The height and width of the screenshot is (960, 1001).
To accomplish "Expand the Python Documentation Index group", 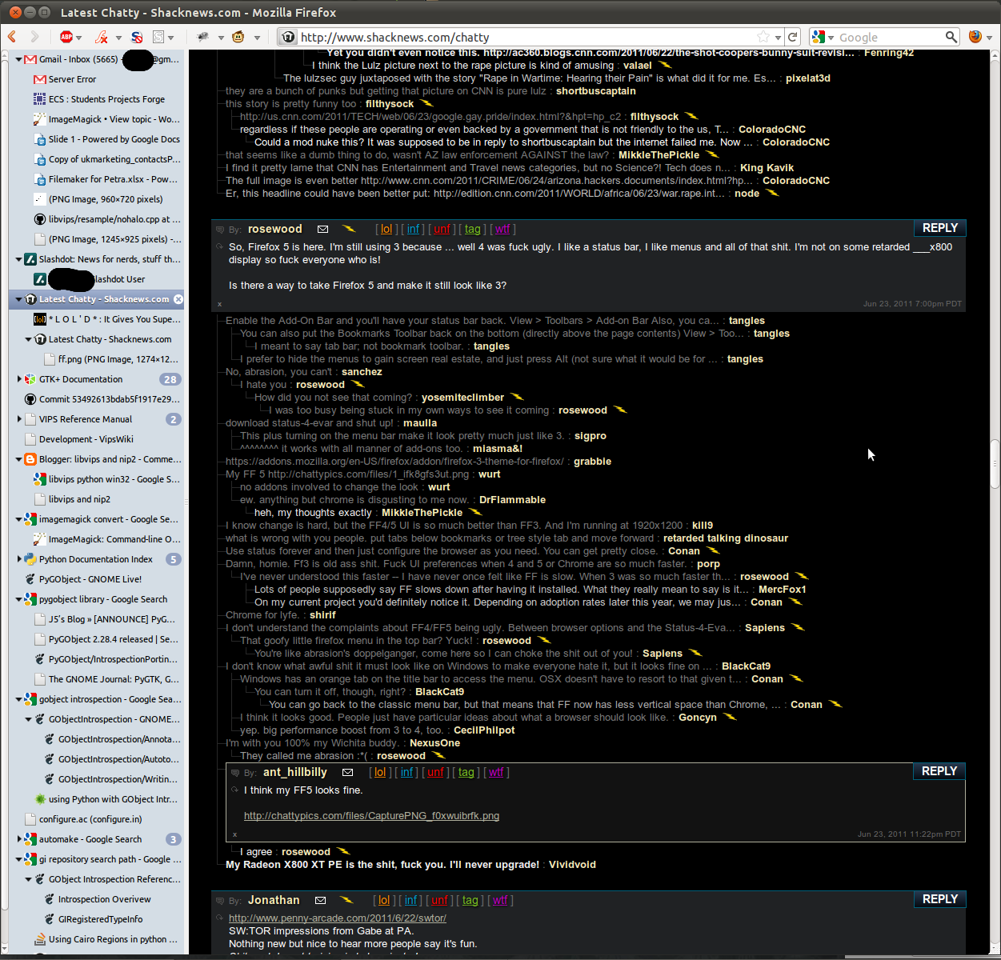I will (19, 559).
